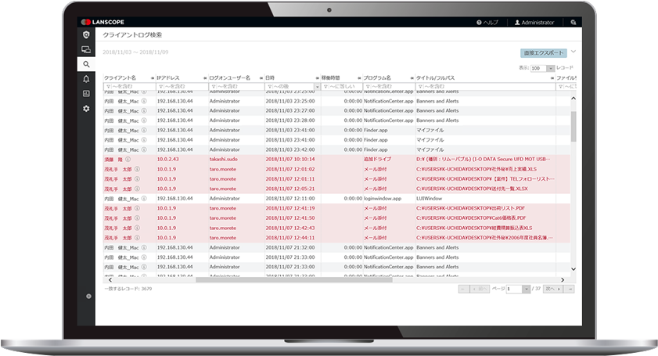658x356 pixels.
Task: Sort by 日時 column header
Action: click(270, 78)
